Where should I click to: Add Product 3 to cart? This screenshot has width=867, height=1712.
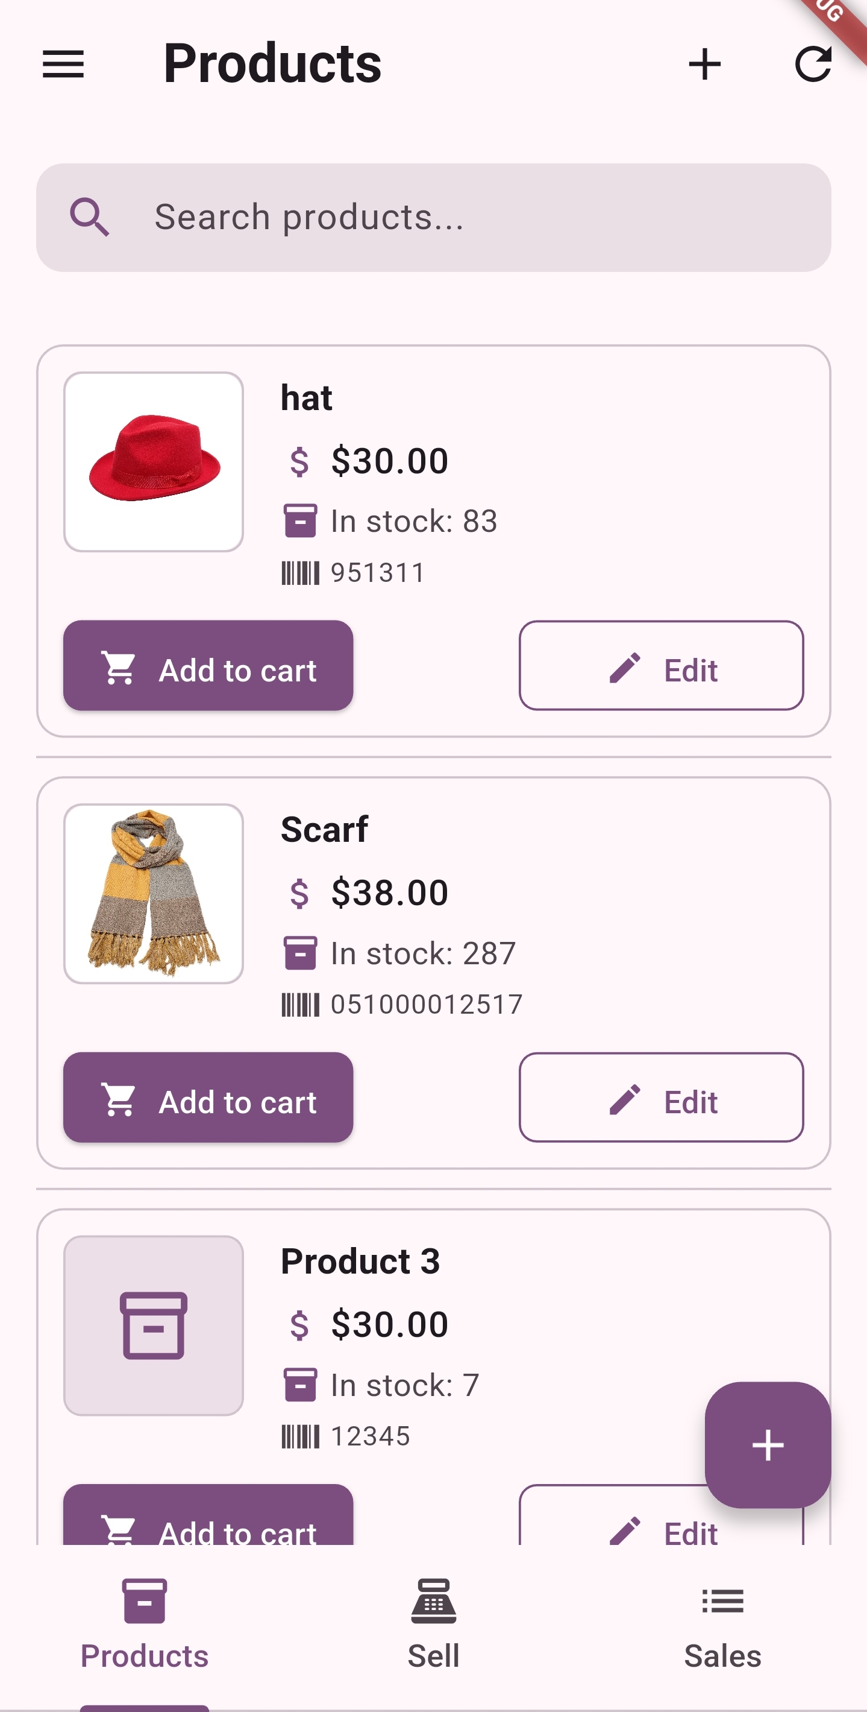(x=208, y=1515)
